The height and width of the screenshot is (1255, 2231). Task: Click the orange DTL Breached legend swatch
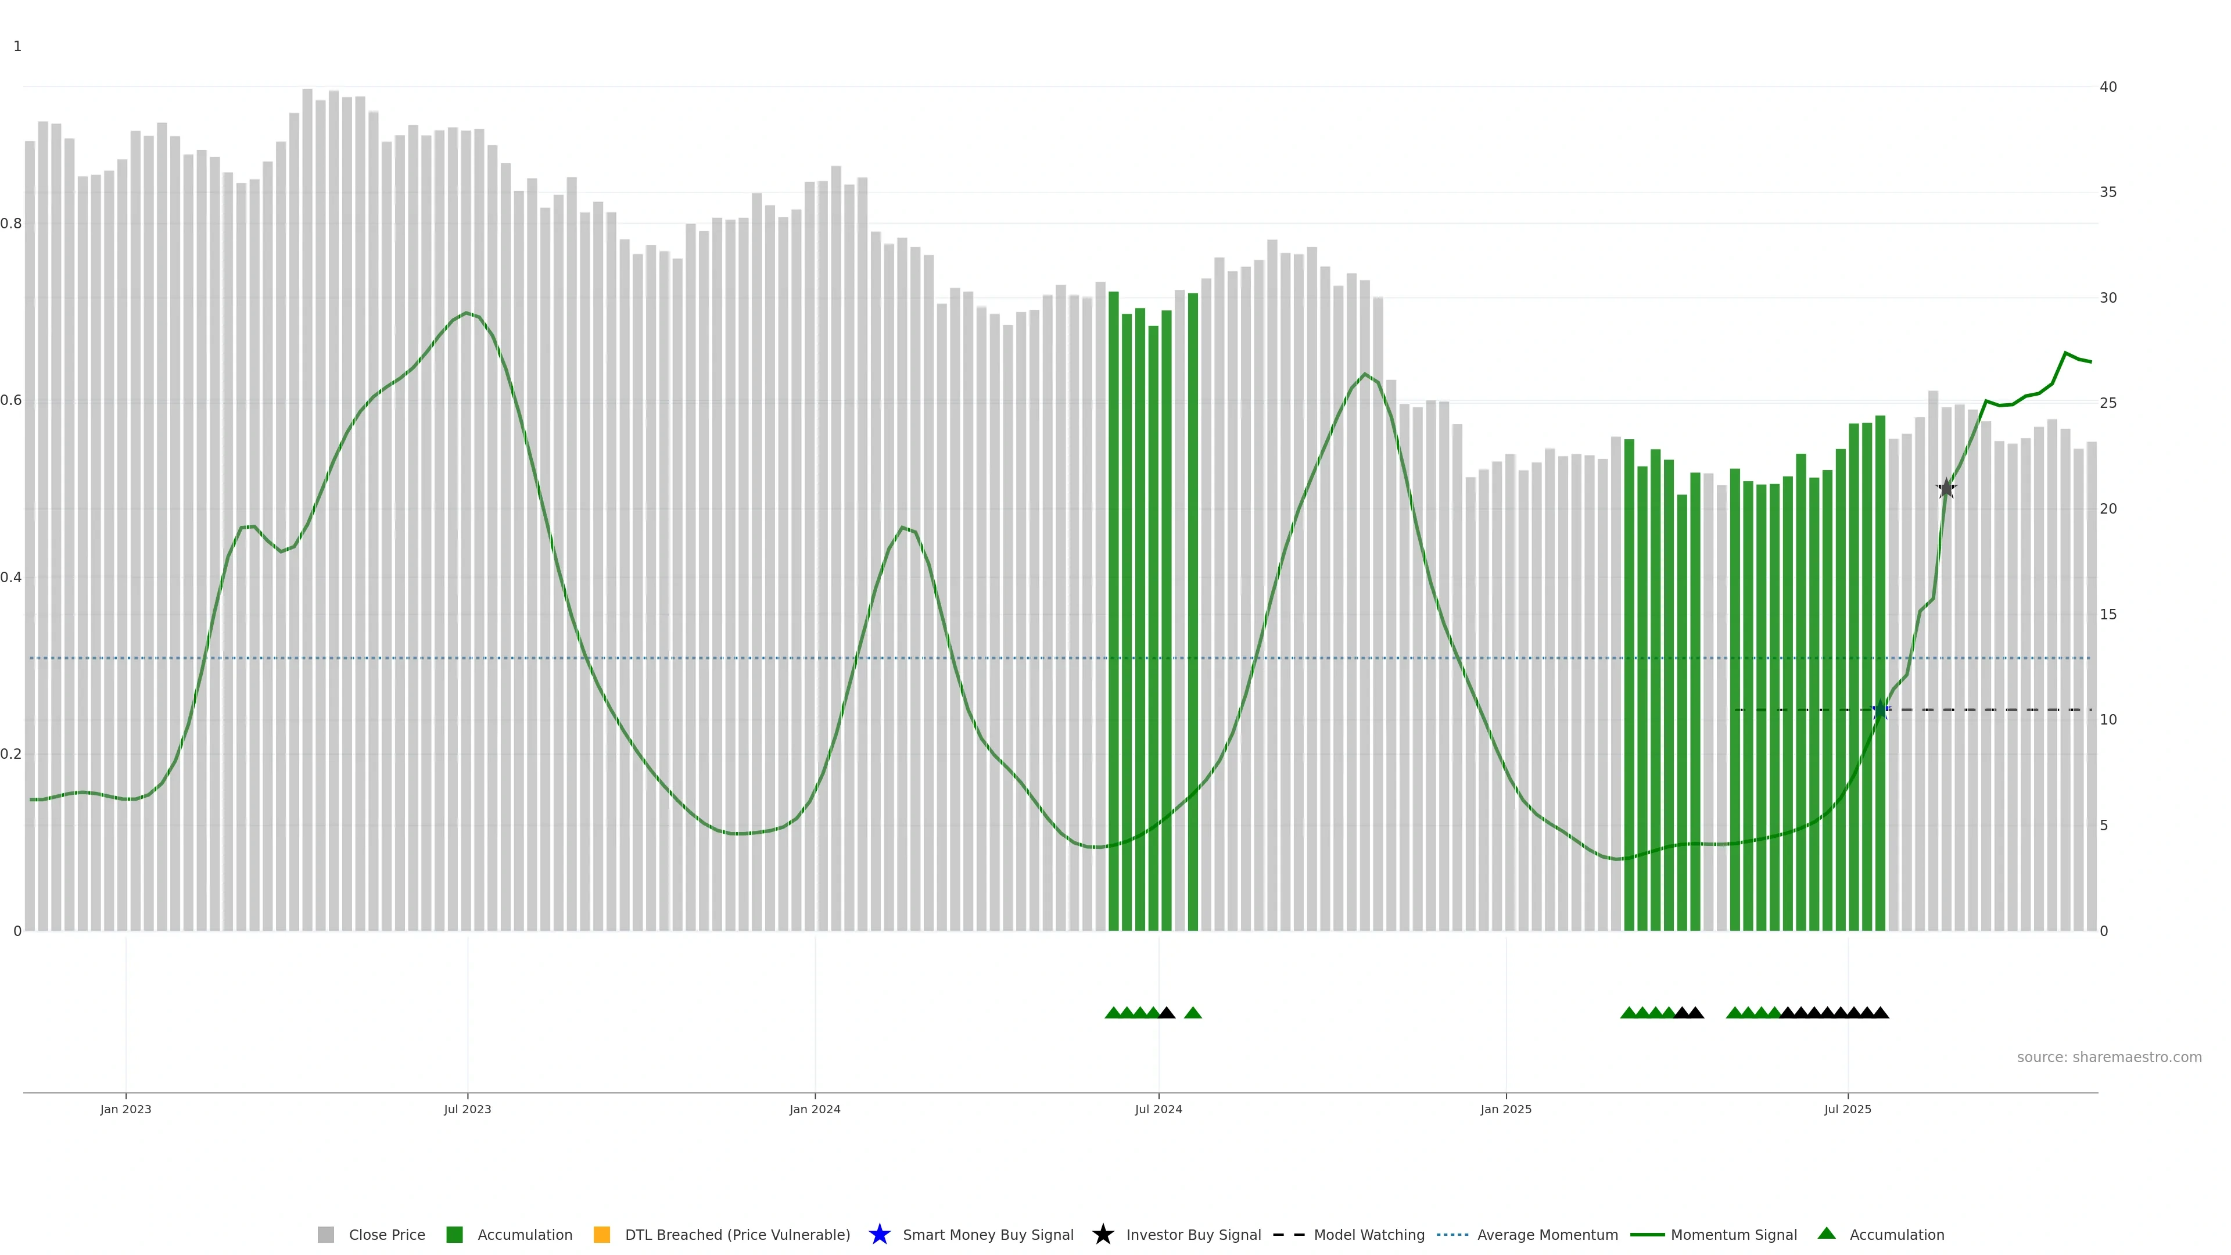point(602,1234)
